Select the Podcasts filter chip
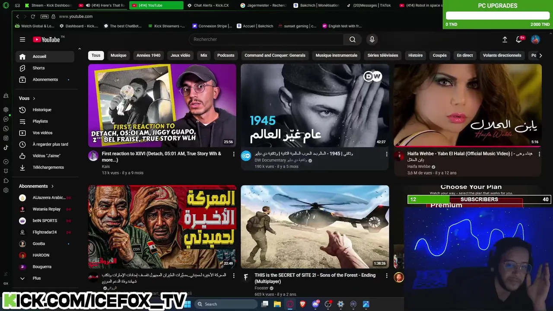The image size is (553, 311). [x=226, y=55]
